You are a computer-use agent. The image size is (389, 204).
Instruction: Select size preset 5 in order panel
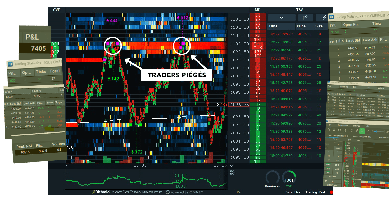[x=338, y=152]
